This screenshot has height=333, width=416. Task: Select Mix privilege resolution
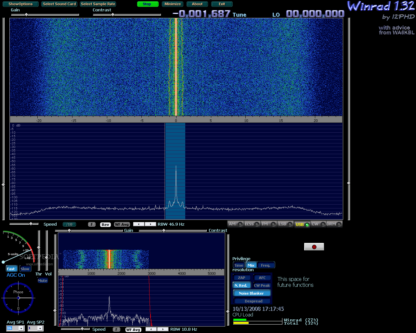click(x=251, y=265)
